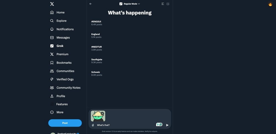Click the flame icon in top-right corner

270,4
